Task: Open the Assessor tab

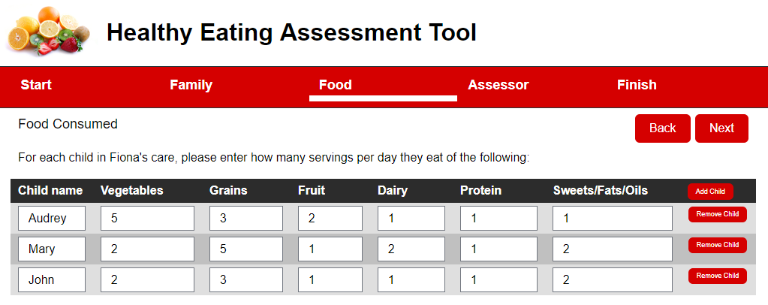Action: click(x=498, y=85)
